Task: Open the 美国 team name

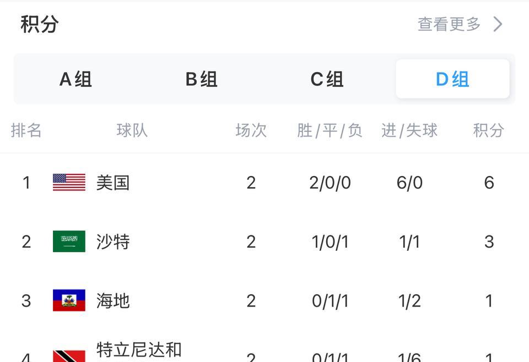Action: coord(113,183)
